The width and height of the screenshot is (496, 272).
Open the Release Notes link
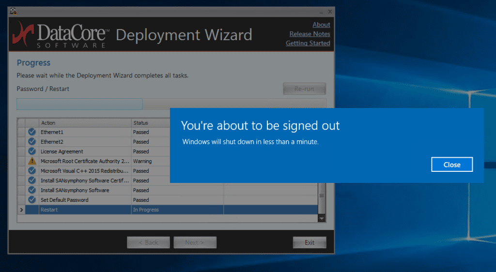tap(310, 34)
